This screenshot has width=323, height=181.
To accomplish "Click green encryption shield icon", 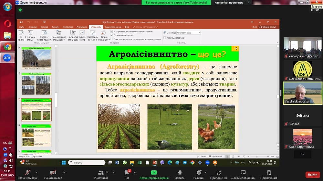I will click(20, 10).
